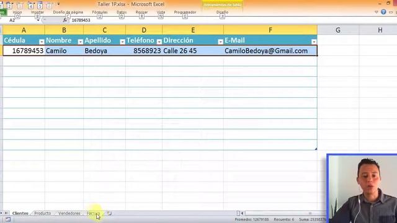The height and width of the screenshot is (223, 397).
Task: Expand the Name Box dropdown arrow
Action: [x=38, y=20]
